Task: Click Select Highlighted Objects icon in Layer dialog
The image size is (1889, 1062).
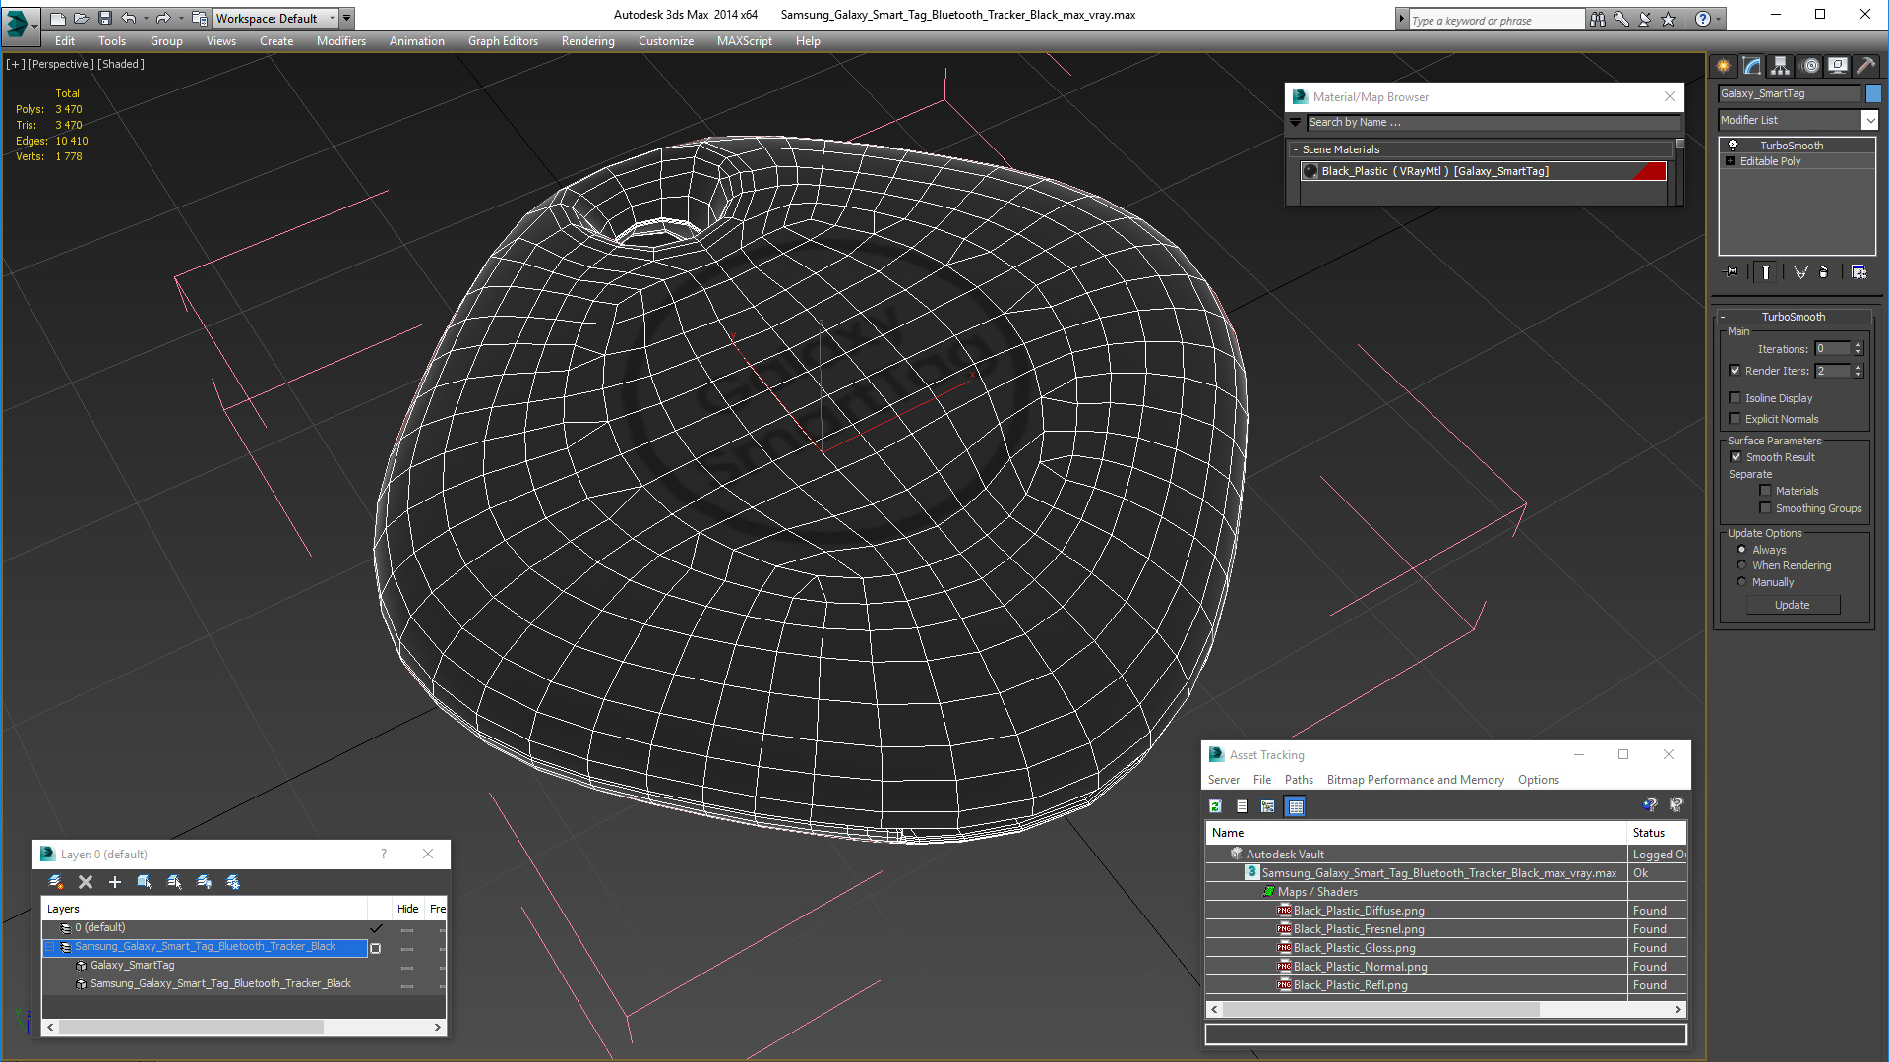Action: (145, 882)
